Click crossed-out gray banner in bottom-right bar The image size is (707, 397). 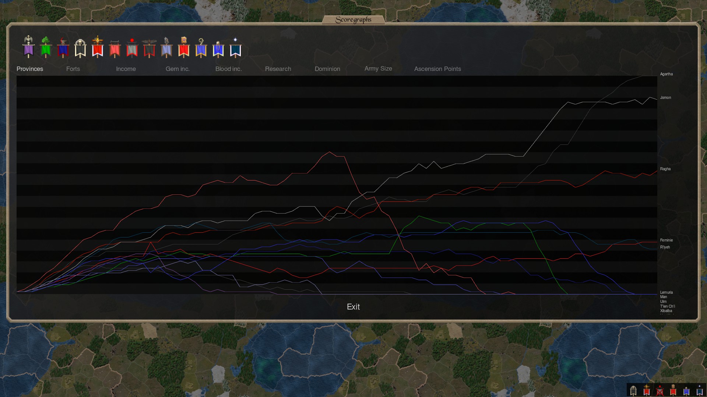[x=660, y=390]
